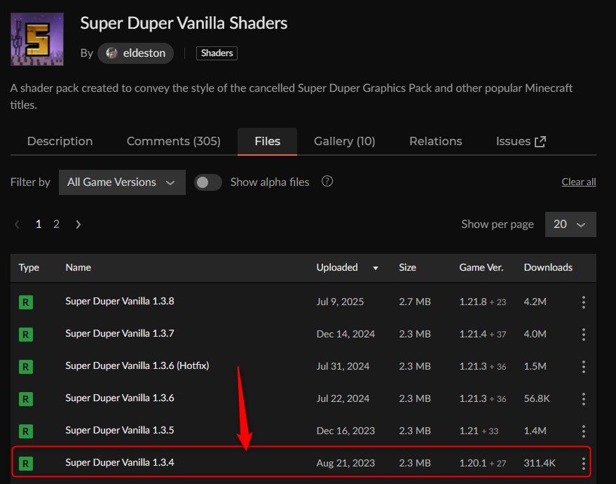The height and width of the screenshot is (484, 616).
Task: Open the All Game Versions dropdown
Action: coord(121,182)
